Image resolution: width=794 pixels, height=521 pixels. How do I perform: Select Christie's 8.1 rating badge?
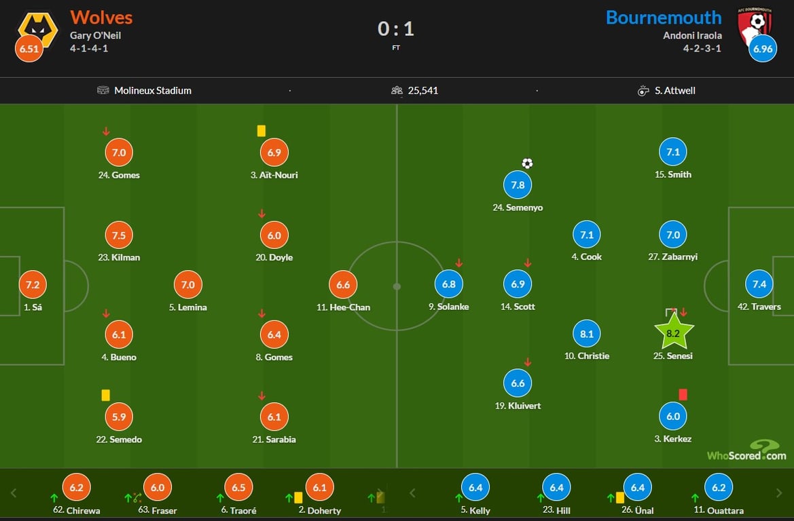point(586,334)
